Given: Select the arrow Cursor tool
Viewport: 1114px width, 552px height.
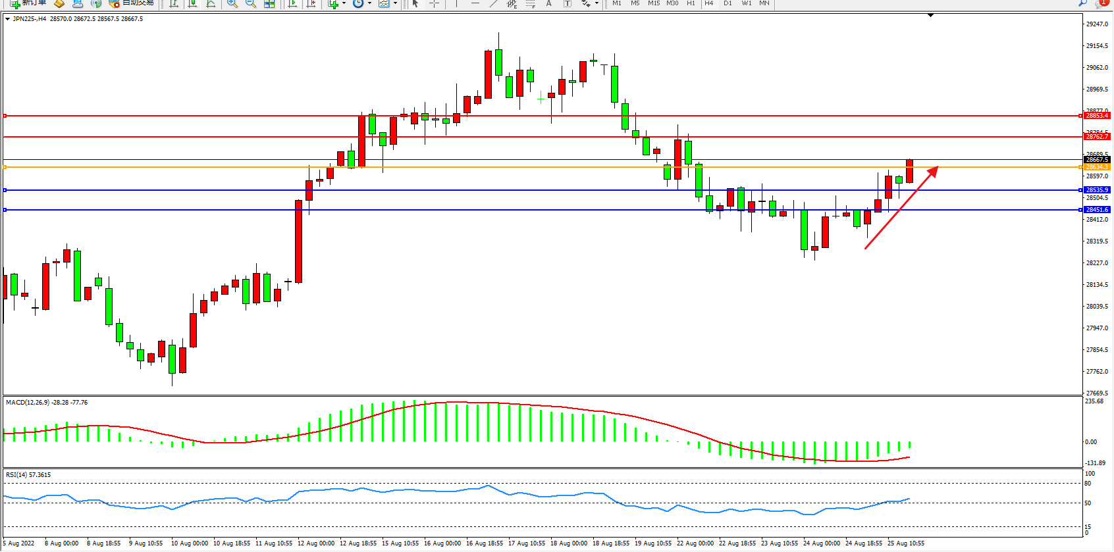Looking at the screenshot, I should [415, 3].
